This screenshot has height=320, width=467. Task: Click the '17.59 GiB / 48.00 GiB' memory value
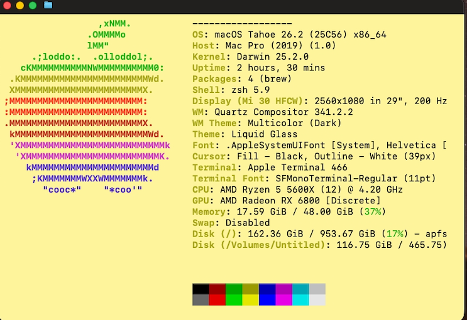295,211
